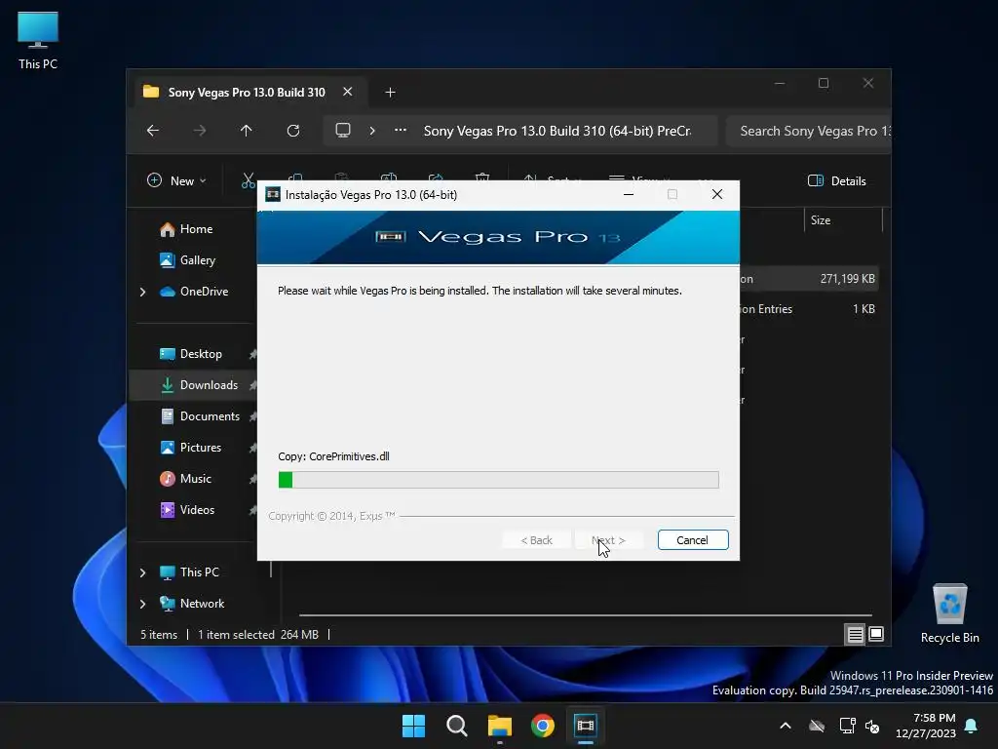Screen dimensions: 998x749
Task: Expand the OneDrive tree node
Action: [x=142, y=292]
